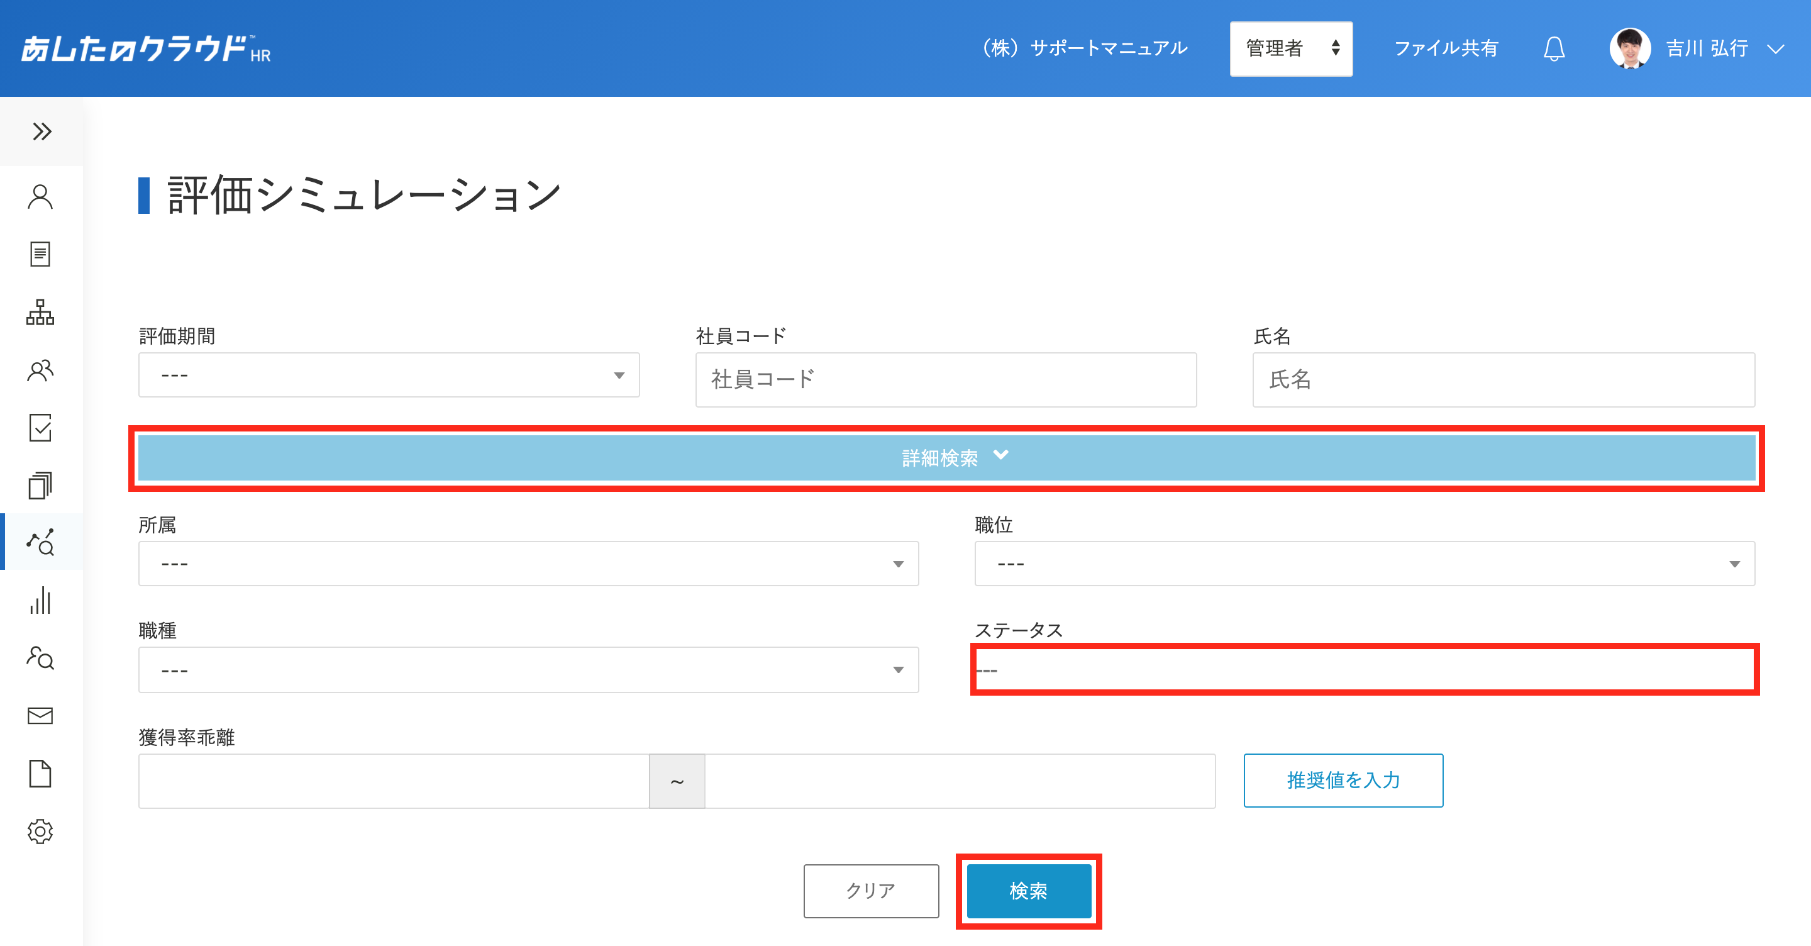The width and height of the screenshot is (1811, 946).
Task: Open the person profile sidebar icon
Action: pyautogui.click(x=40, y=197)
